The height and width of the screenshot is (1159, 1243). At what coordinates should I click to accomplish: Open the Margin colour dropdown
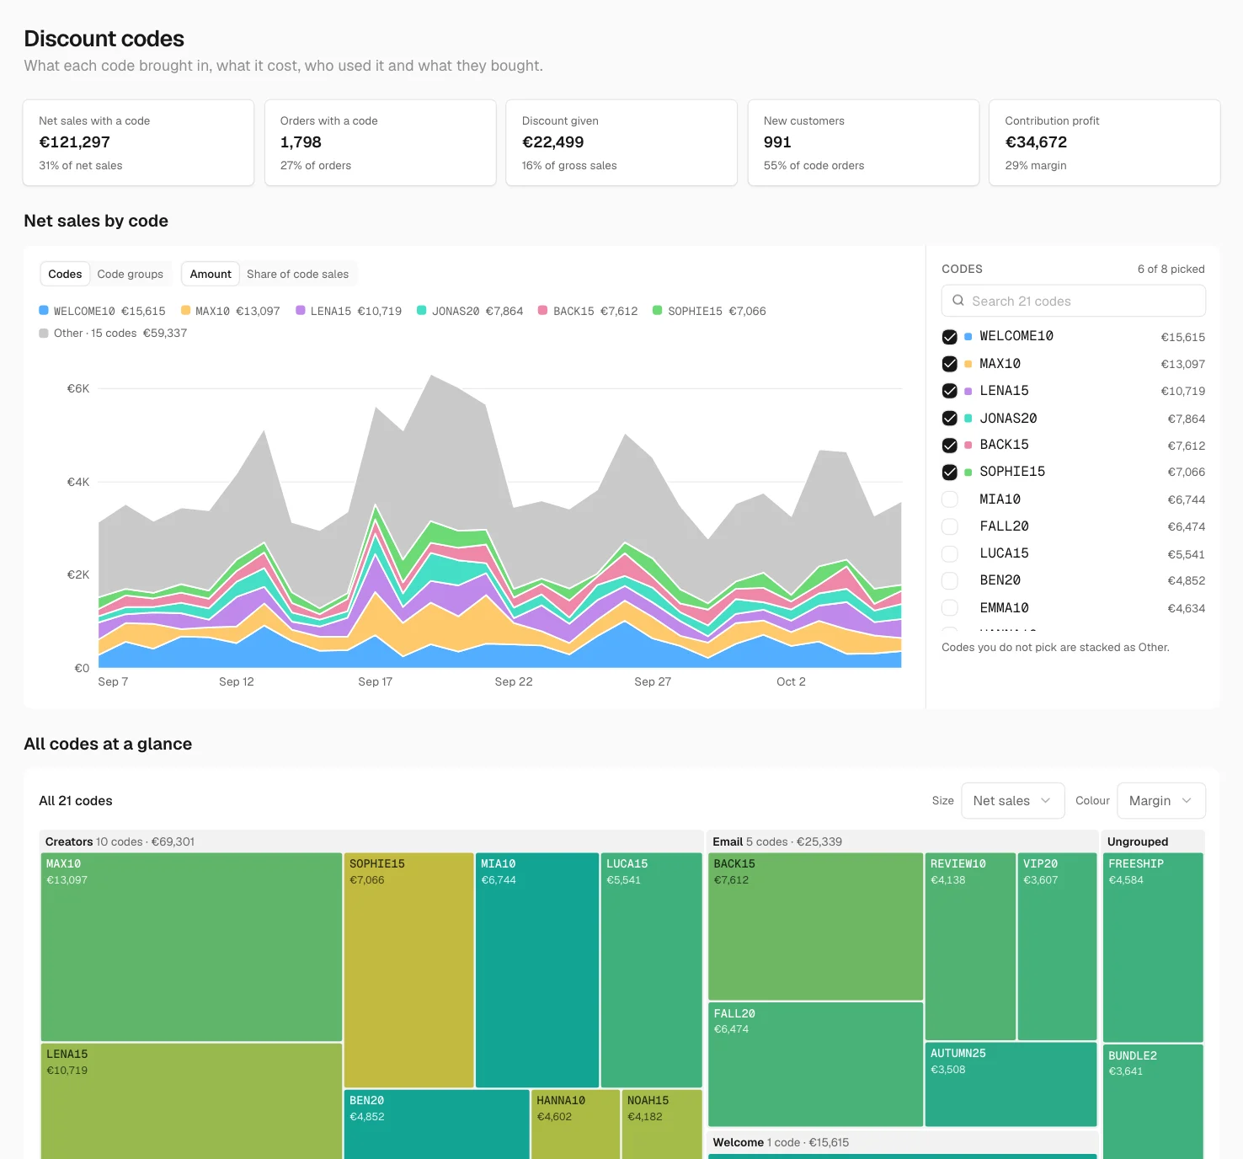click(x=1161, y=800)
